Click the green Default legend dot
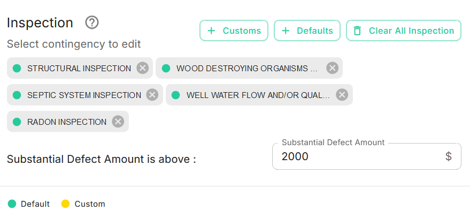The image size is (470, 218). 12,204
